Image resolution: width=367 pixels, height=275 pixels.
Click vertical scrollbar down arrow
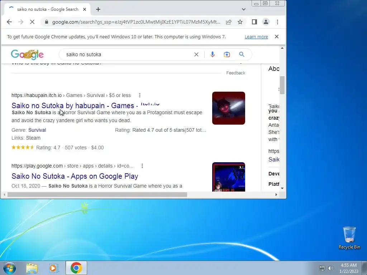tap(282, 188)
